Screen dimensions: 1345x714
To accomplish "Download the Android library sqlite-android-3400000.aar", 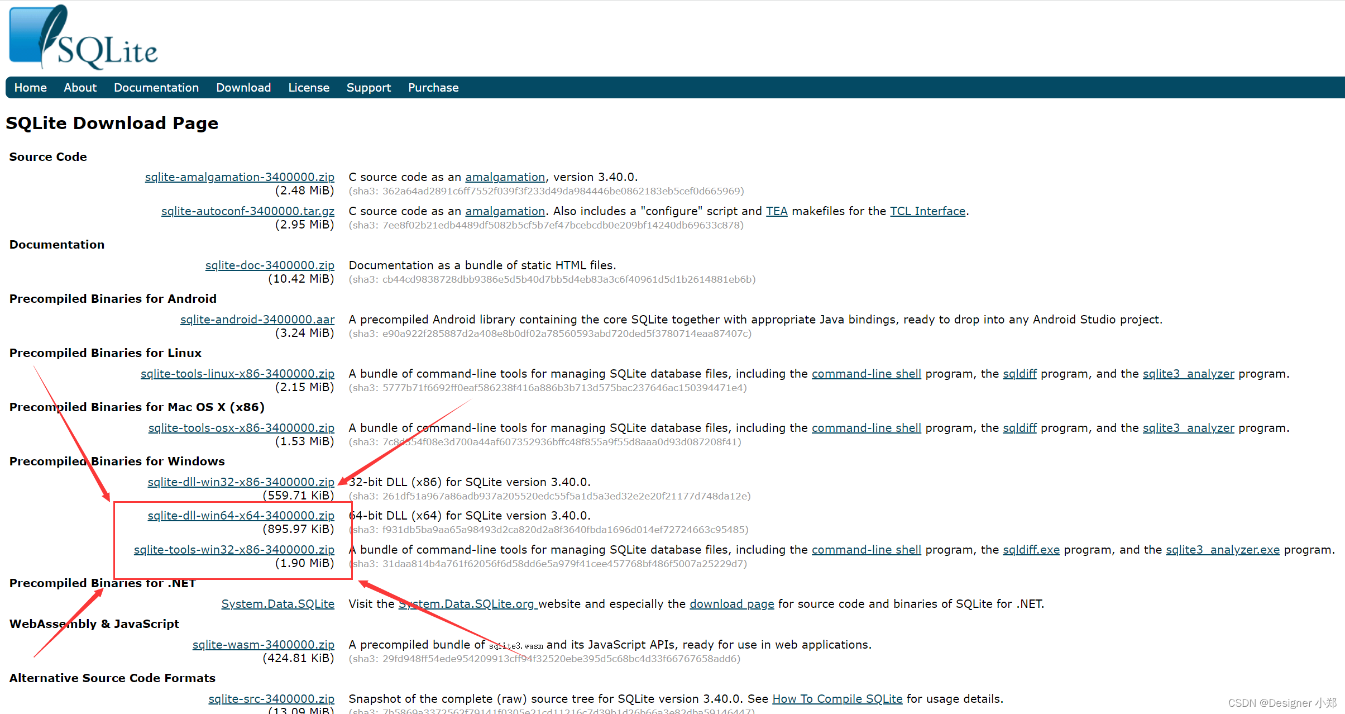I will point(257,319).
